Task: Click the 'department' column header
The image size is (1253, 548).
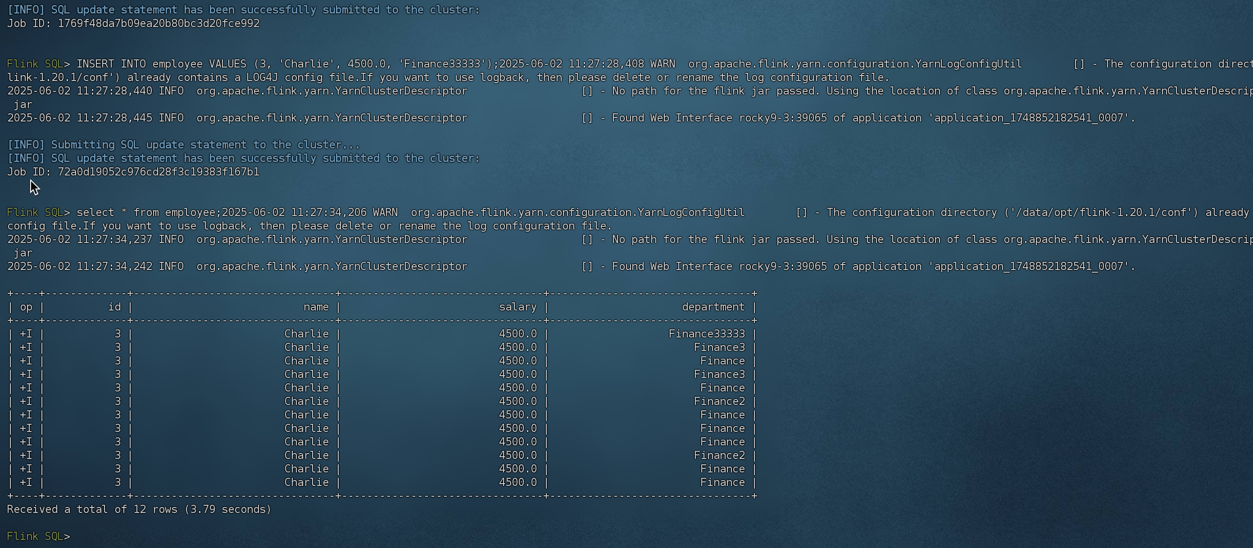Action: pyautogui.click(x=713, y=306)
